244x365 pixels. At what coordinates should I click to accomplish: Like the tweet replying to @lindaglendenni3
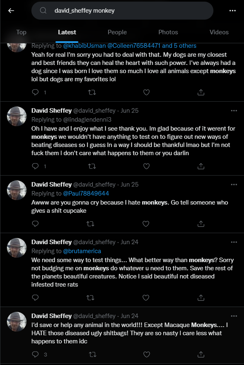point(146,166)
